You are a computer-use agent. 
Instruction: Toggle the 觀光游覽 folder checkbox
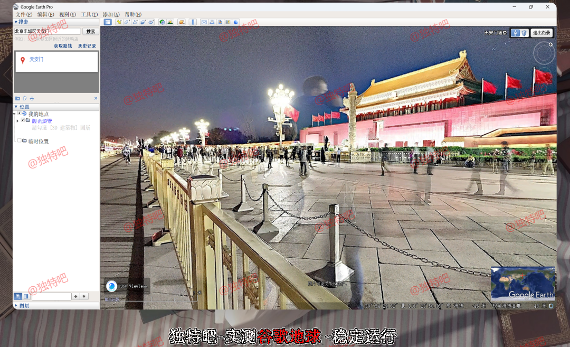click(23, 120)
